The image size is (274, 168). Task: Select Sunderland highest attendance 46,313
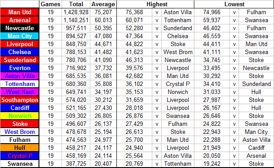tap(135, 60)
